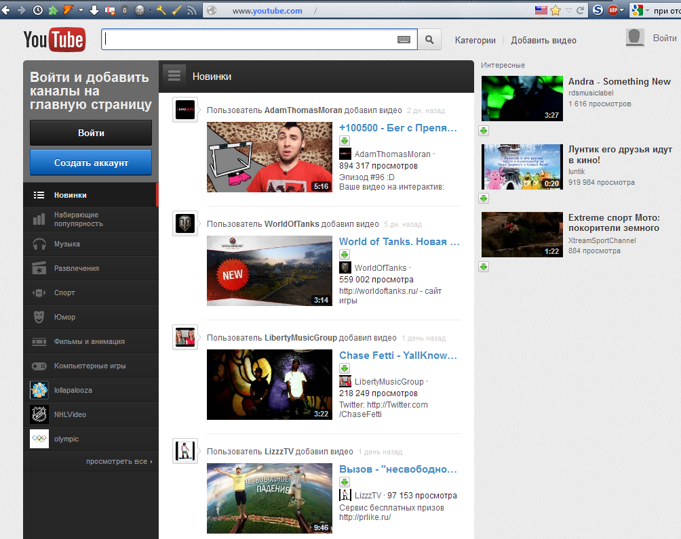Open the user avatar icon next to Войти

(634, 37)
